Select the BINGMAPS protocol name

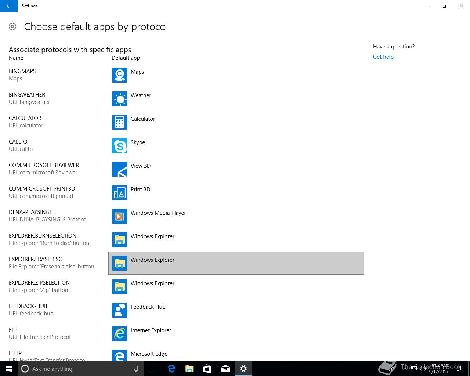22,71
